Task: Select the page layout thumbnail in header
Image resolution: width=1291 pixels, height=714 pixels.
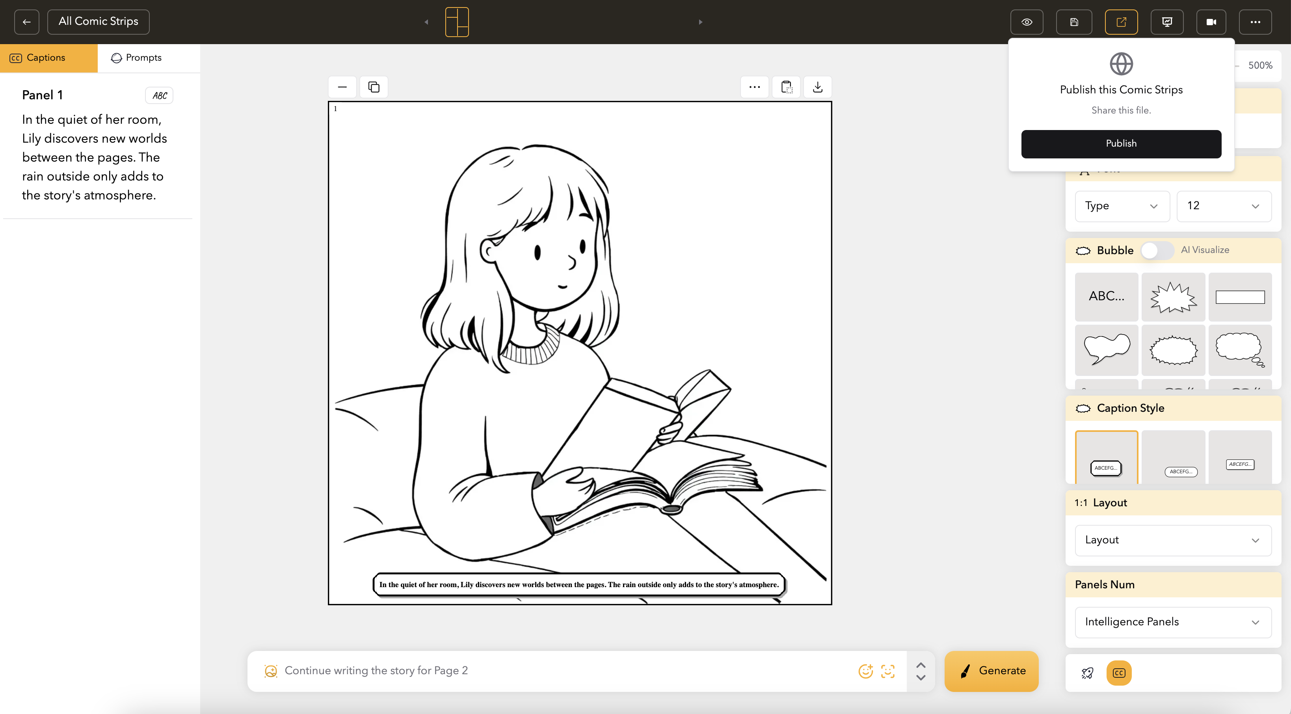Action: coord(457,22)
